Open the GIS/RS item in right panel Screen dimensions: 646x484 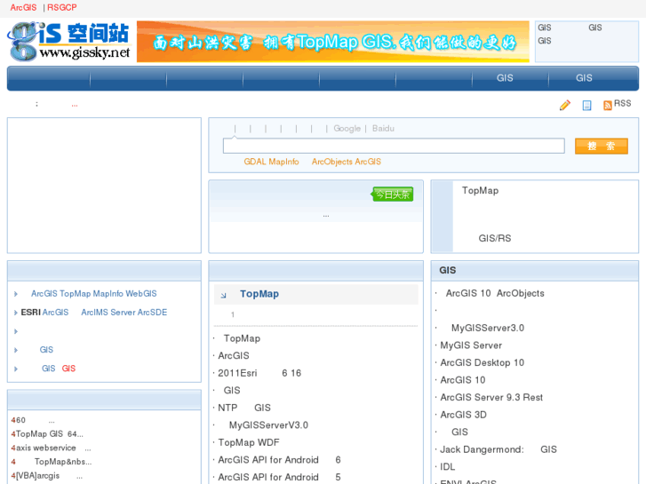tap(494, 238)
